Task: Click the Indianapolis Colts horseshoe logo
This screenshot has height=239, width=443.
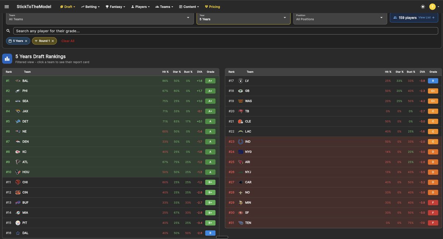Action: (x=241, y=142)
